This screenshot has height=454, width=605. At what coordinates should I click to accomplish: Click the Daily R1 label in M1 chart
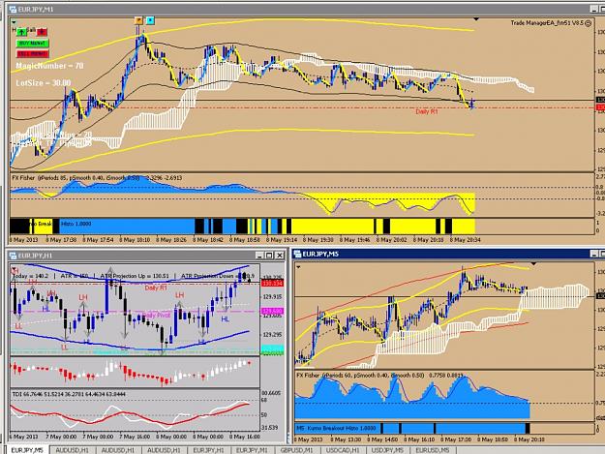(427, 111)
